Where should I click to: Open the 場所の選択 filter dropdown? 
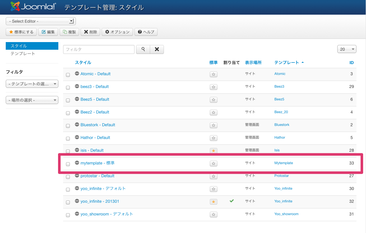tap(32, 100)
